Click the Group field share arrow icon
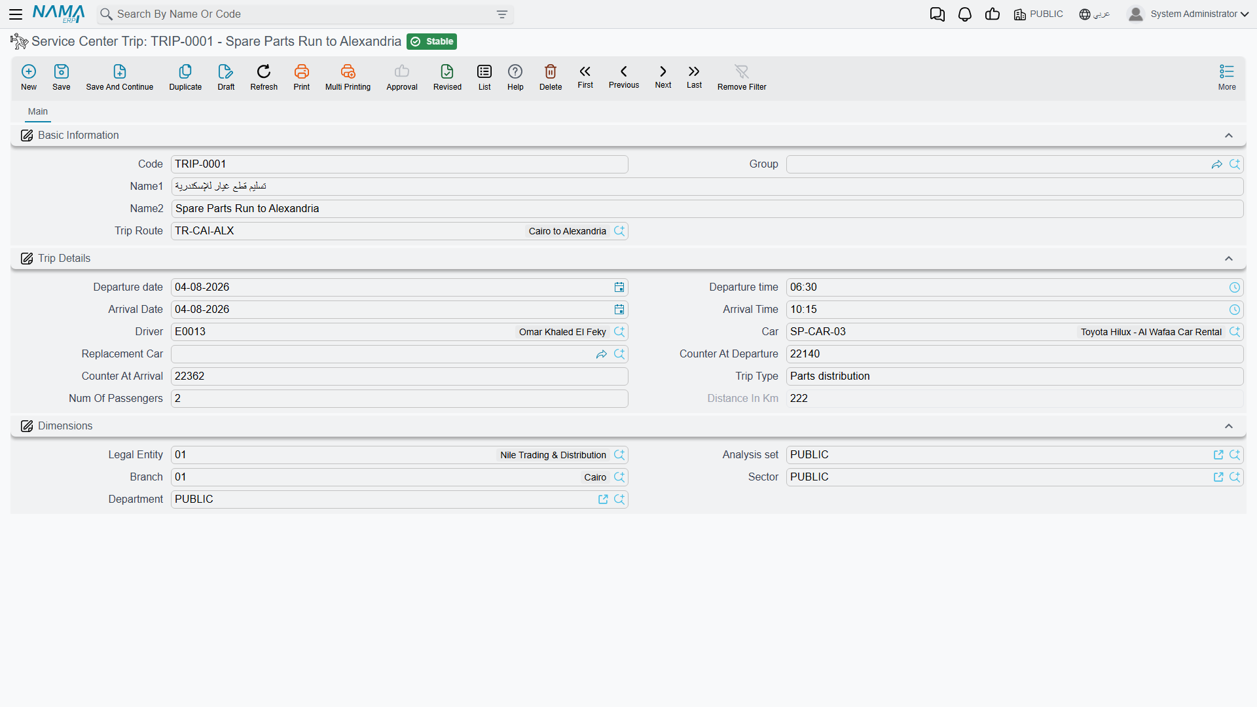Viewport: 1257px width, 707px height. 1217,164
